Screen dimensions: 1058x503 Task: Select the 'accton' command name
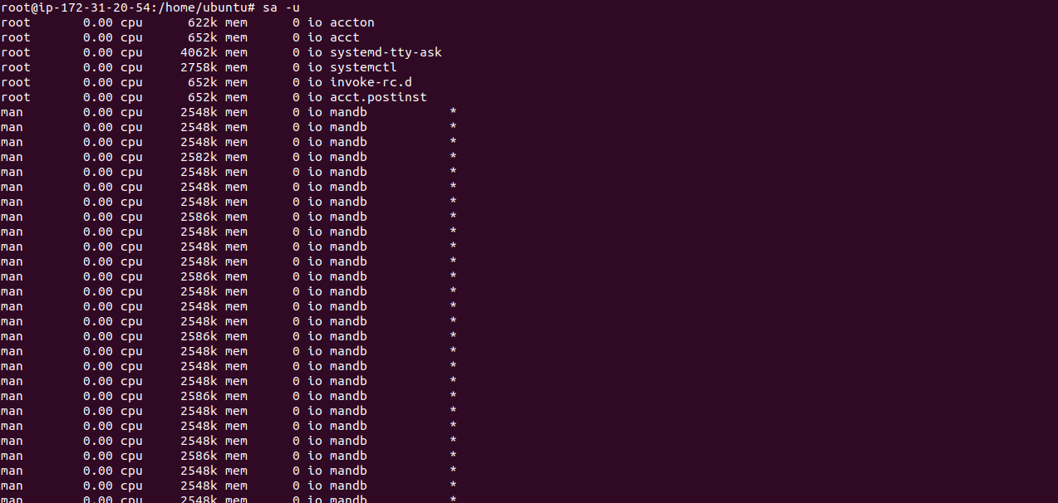tap(352, 22)
